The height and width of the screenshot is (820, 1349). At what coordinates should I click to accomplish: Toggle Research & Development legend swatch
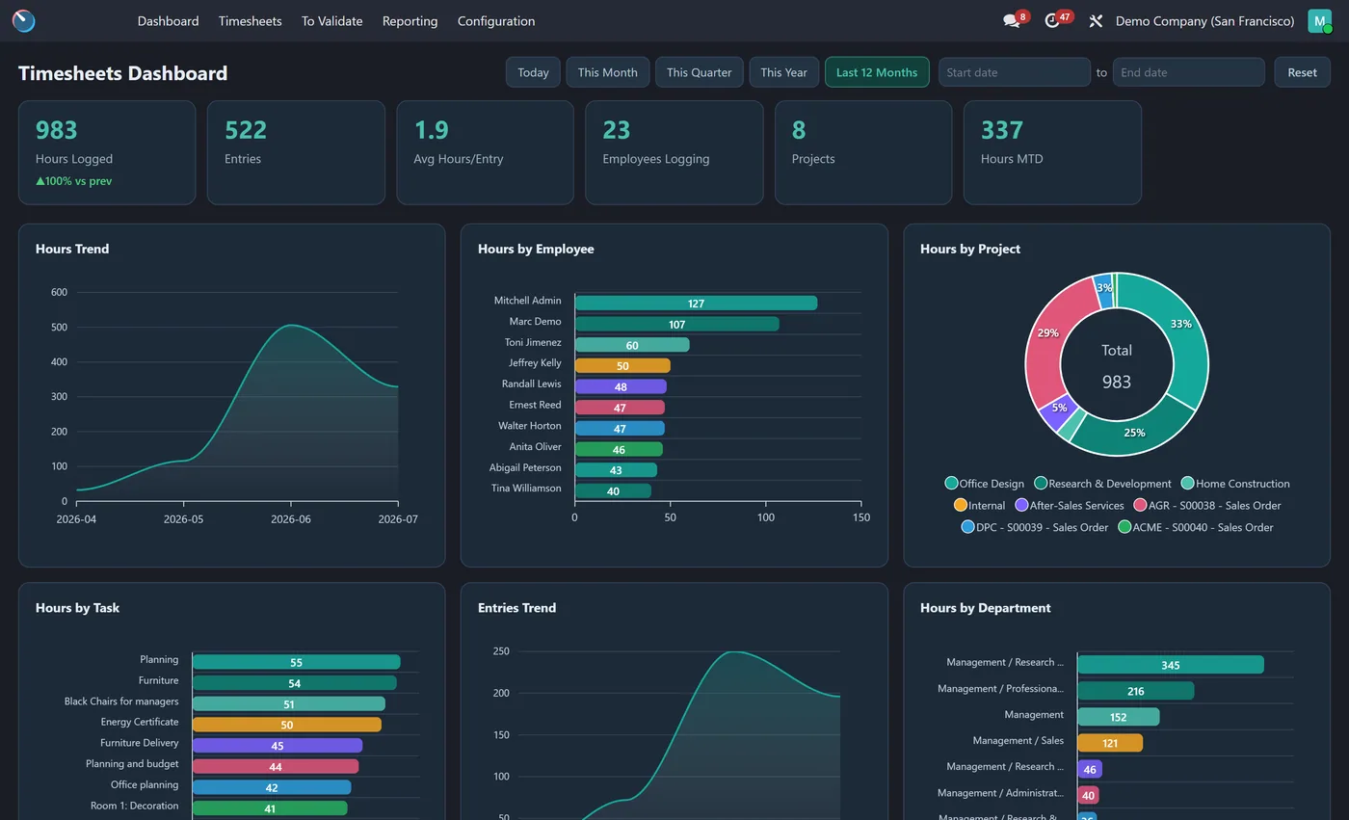[x=1041, y=484]
